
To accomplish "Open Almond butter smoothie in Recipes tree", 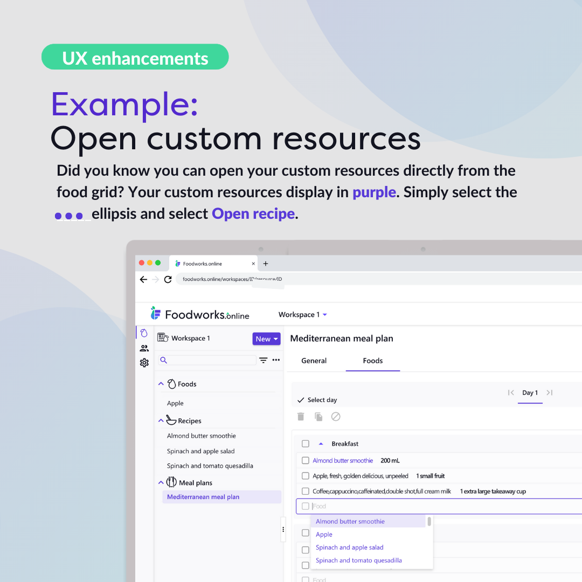I will click(x=201, y=436).
